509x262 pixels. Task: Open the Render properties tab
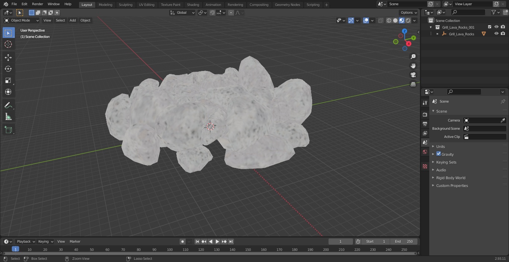(425, 114)
